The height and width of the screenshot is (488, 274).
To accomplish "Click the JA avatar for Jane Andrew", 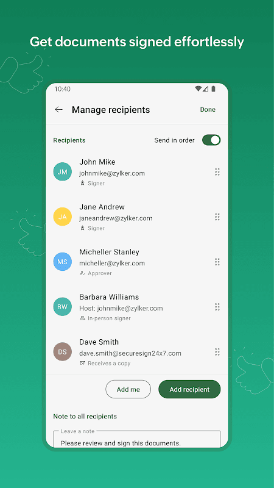I will [x=63, y=217].
